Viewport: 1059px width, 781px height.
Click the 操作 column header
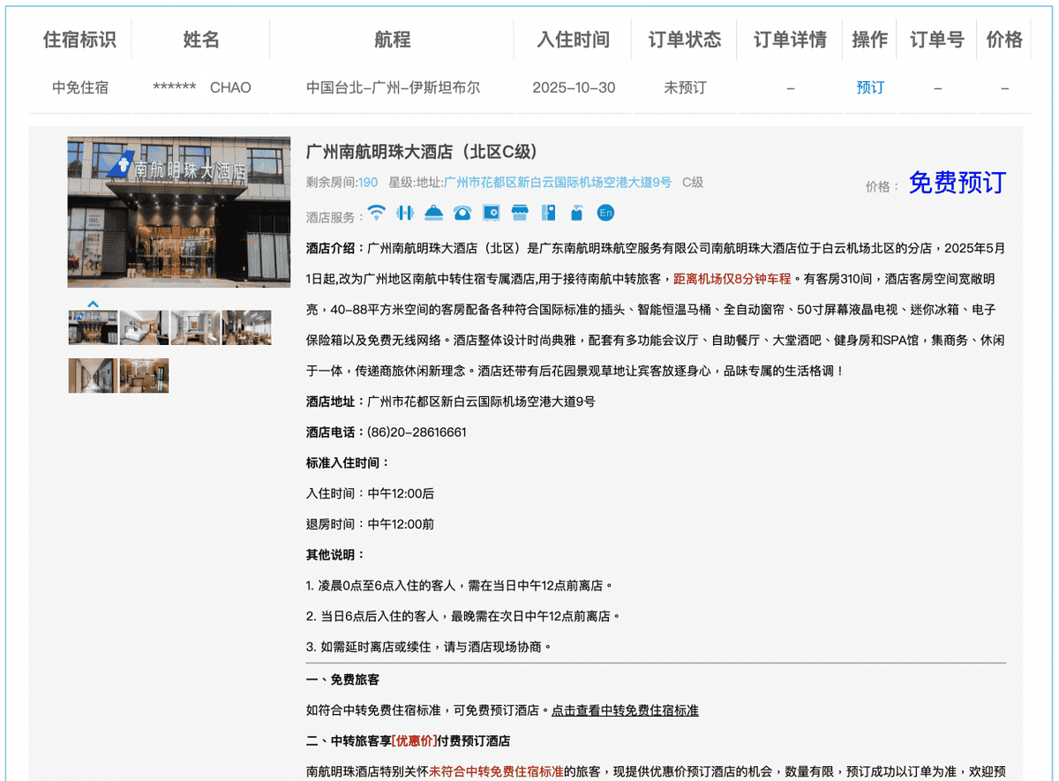tap(870, 40)
